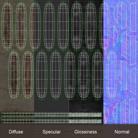Select the first bottom-row UV island in specular section
This screenshot has height=138, width=138.
pyautogui.click(x=42, y=75)
